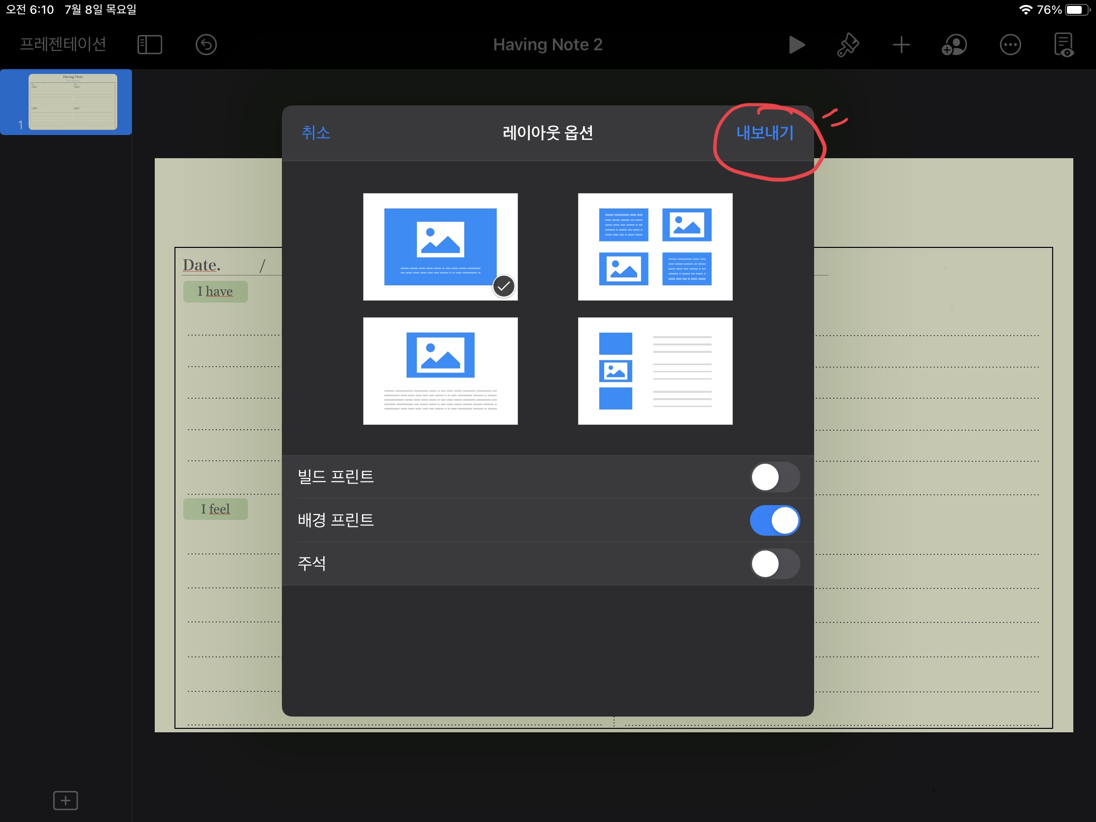Select the single slide layout option
1096x822 pixels.
[x=440, y=247]
